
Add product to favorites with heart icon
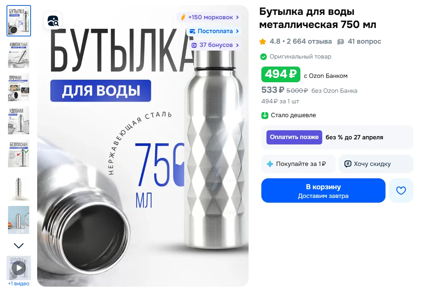point(401,191)
